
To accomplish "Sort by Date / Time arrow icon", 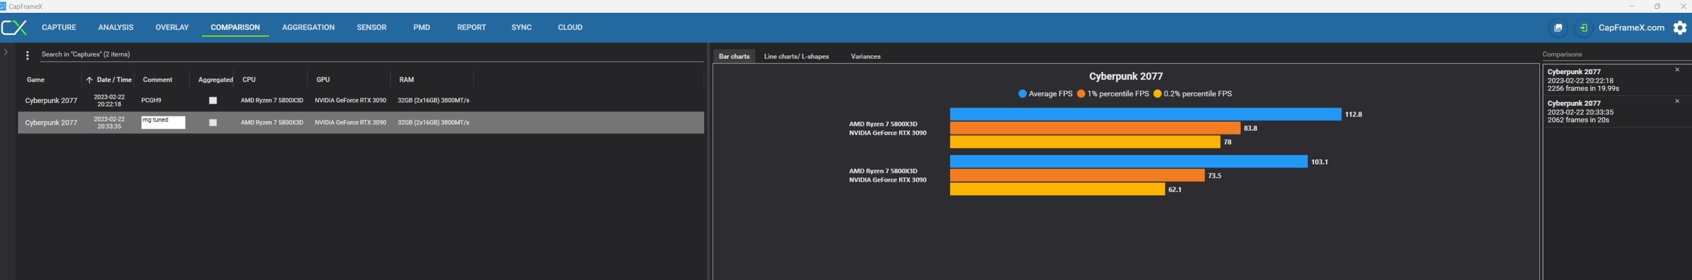I will point(89,80).
